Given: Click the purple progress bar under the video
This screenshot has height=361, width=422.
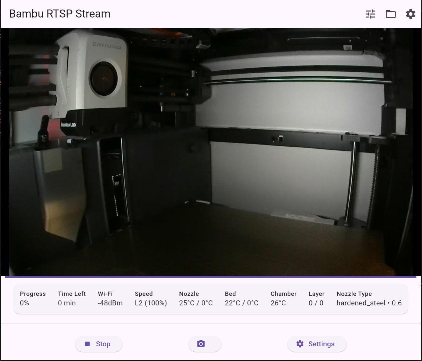Looking at the screenshot, I should pyautogui.click(x=211, y=276).
